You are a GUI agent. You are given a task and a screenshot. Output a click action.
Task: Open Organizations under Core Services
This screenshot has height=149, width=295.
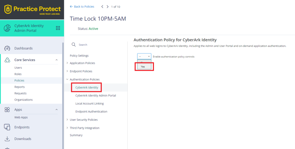[x=24, y=100]
